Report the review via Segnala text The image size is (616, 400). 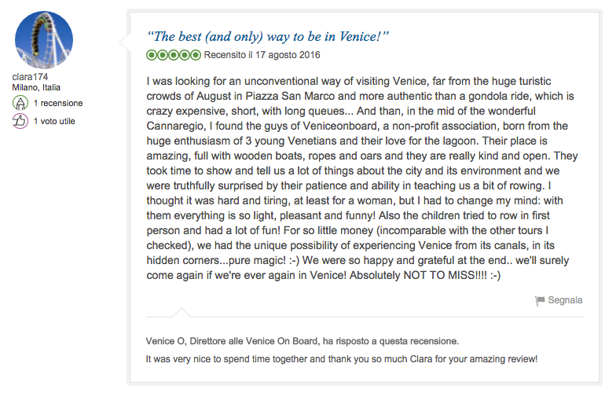565,300
